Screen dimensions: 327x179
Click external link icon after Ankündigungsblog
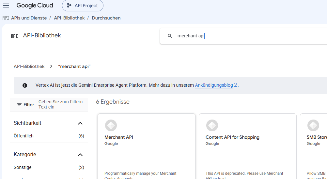[236, 85]
